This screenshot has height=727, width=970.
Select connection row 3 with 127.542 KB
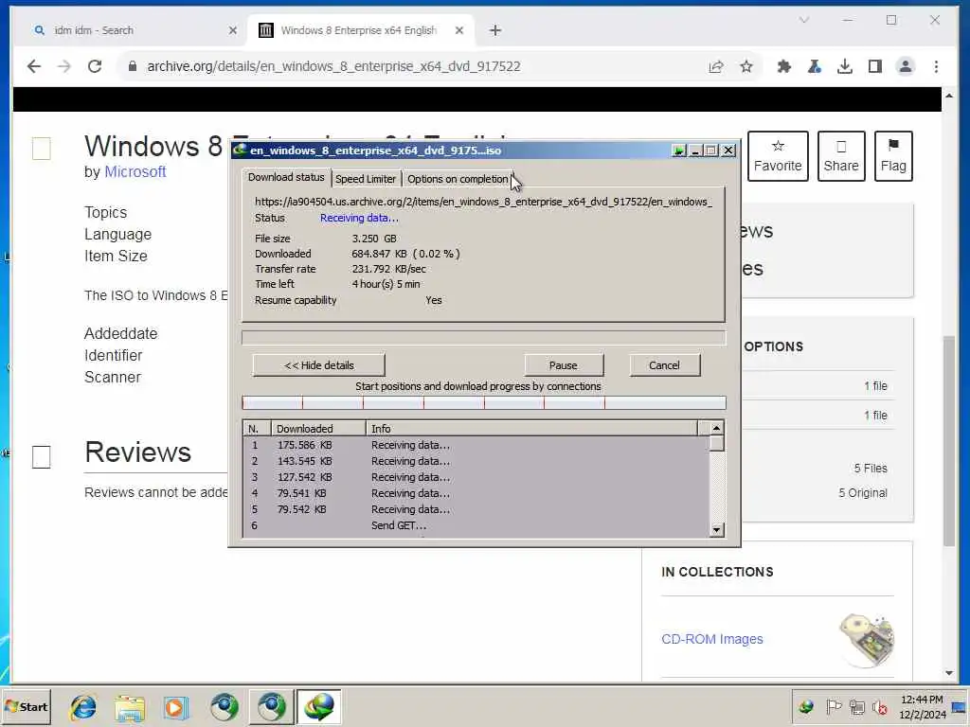pos(476,477)
